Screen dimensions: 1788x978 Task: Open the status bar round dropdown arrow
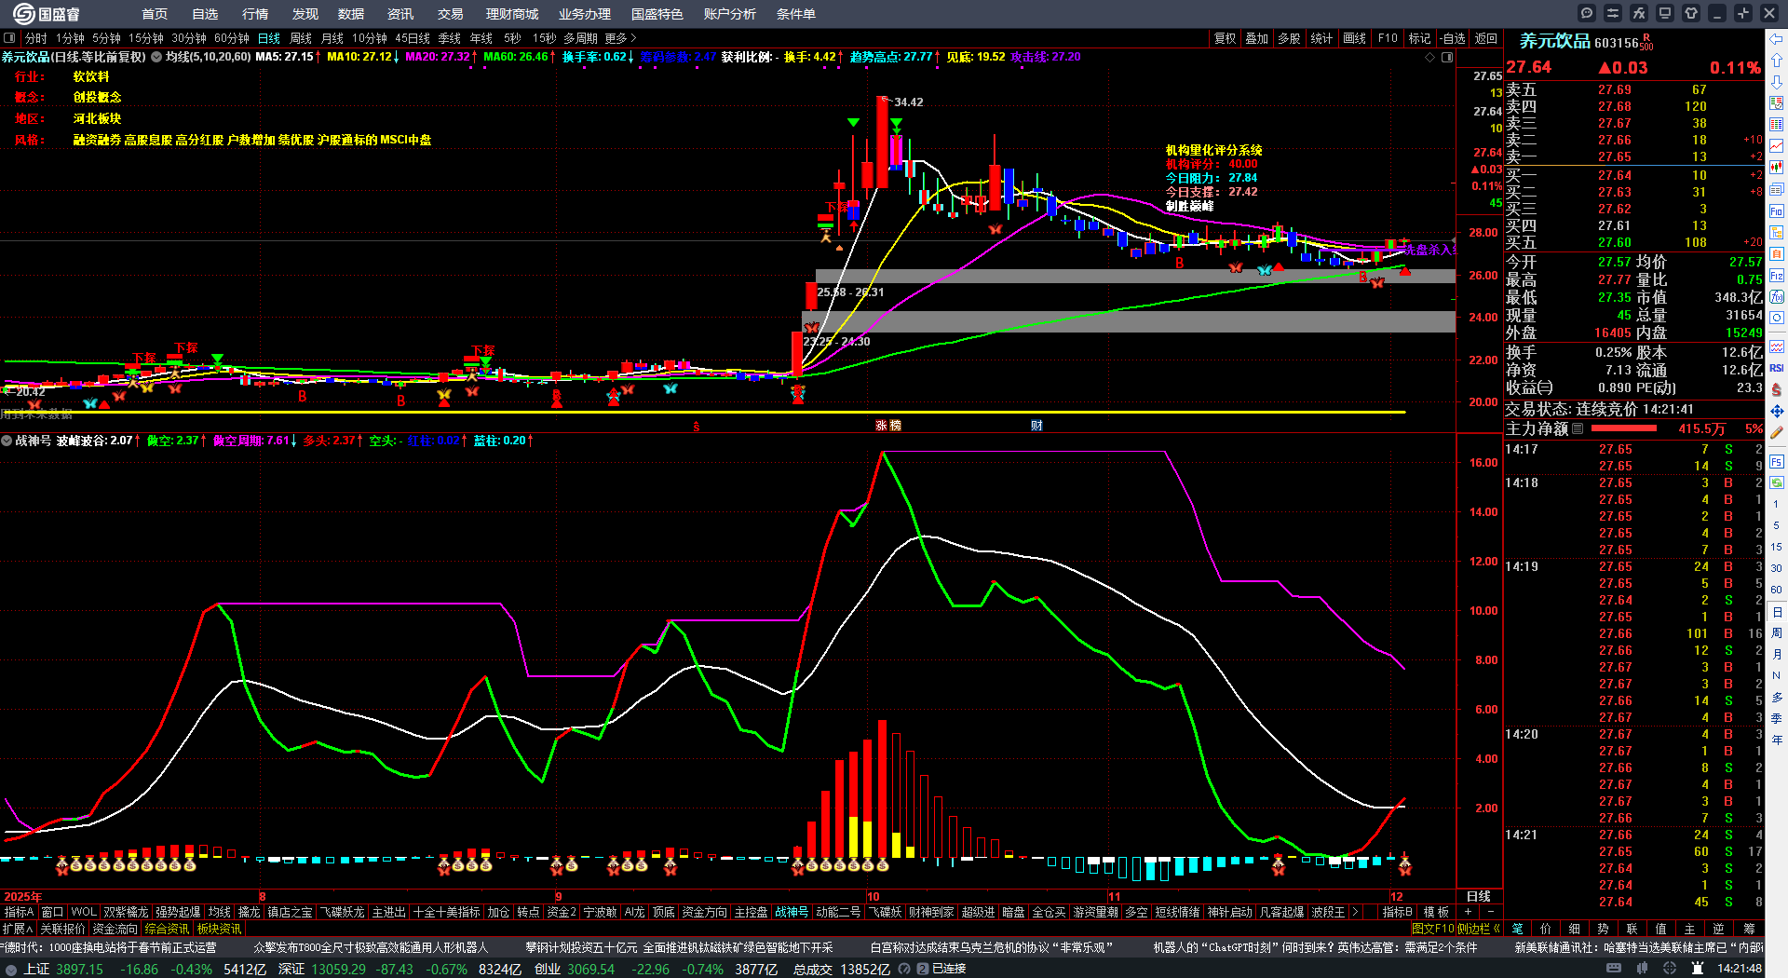coord(11,969)
